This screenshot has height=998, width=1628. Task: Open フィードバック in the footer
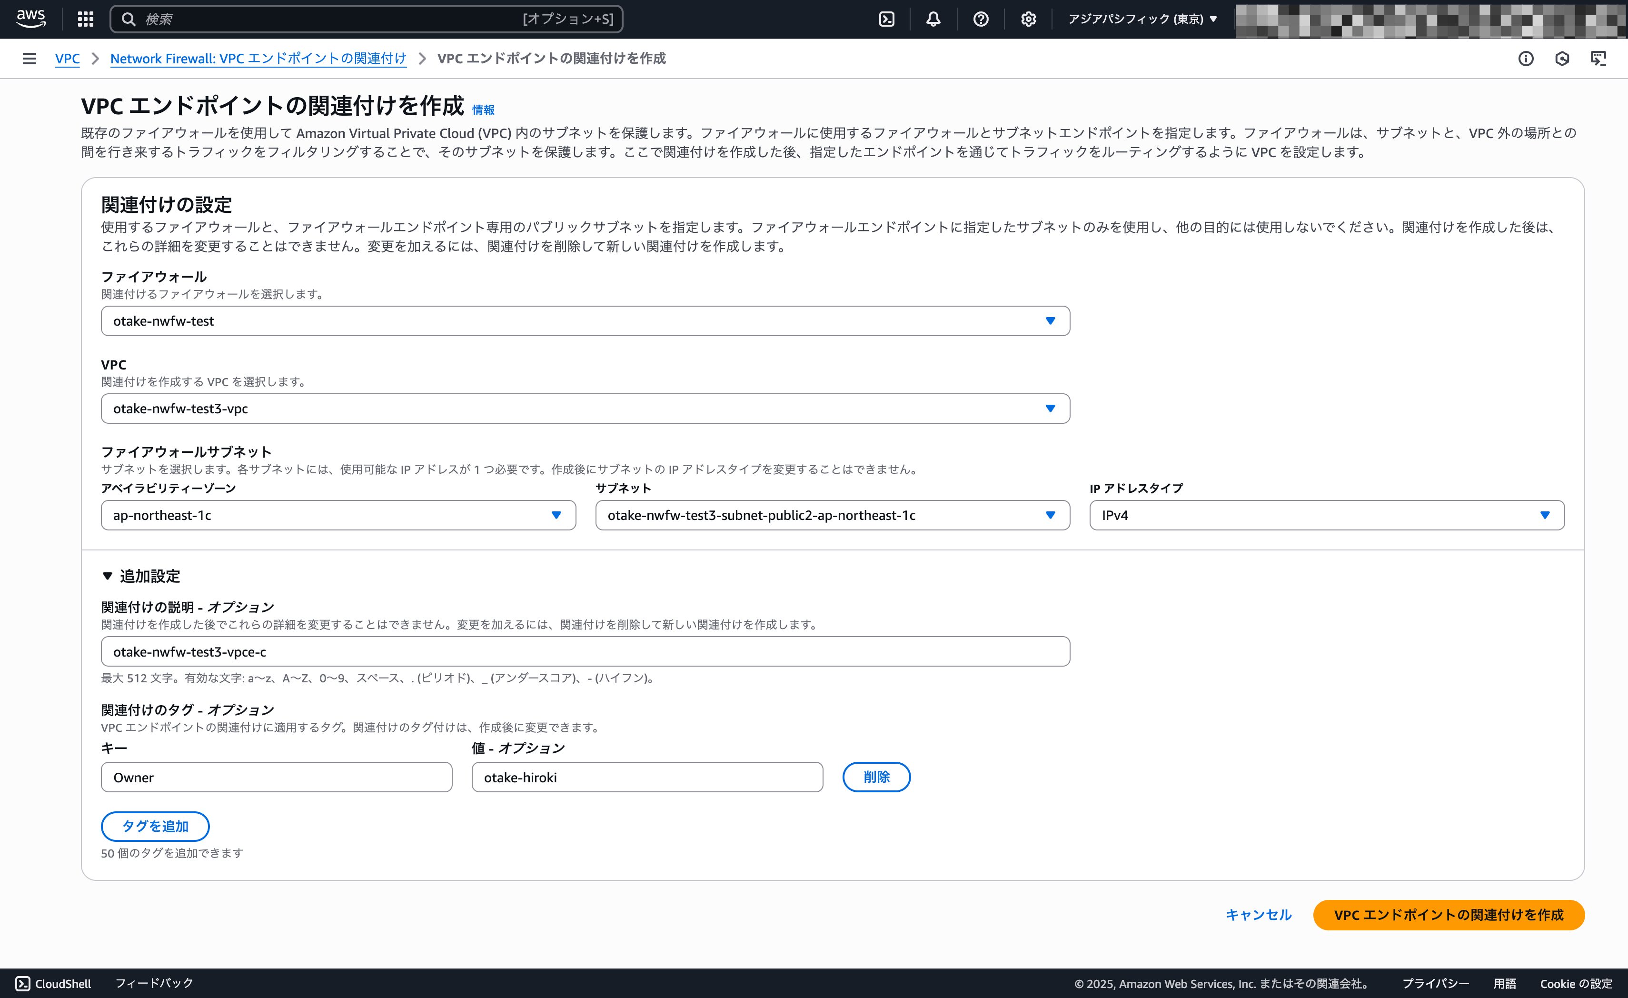pos(154,983)
